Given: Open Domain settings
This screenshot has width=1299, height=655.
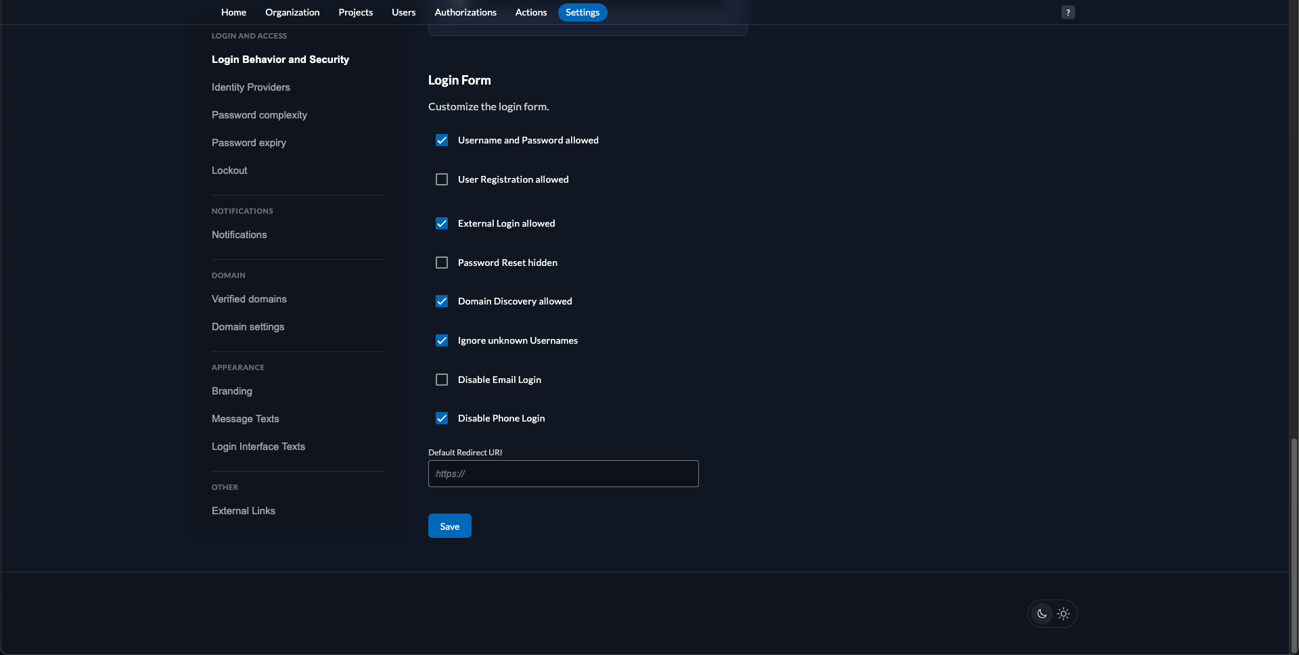Looking at the screenshot, I should pyautogui.click(x=248, y=327).
